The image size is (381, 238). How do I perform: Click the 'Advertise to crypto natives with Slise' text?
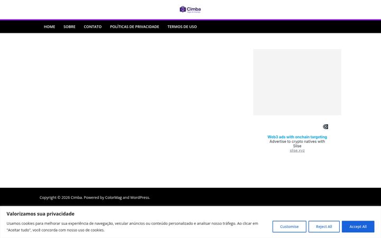point(297,143)
